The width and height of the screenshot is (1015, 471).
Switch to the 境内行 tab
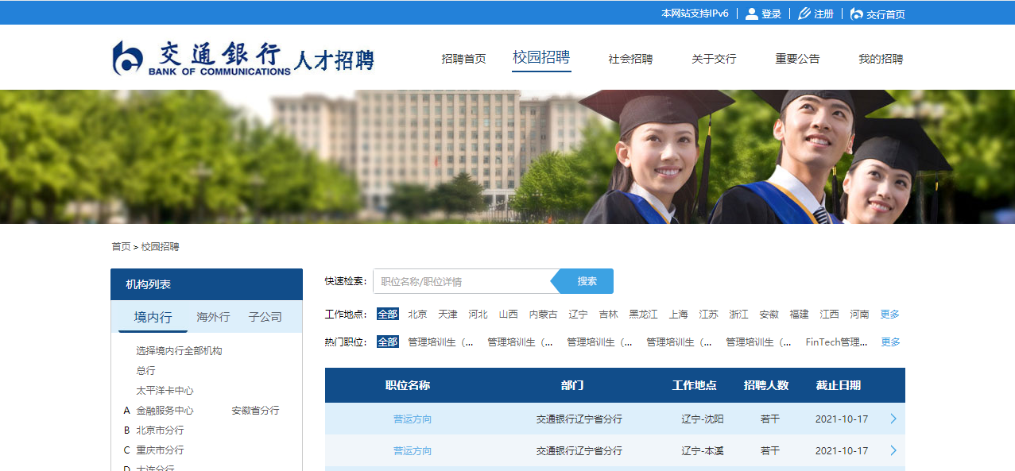(x=153, y=317)
